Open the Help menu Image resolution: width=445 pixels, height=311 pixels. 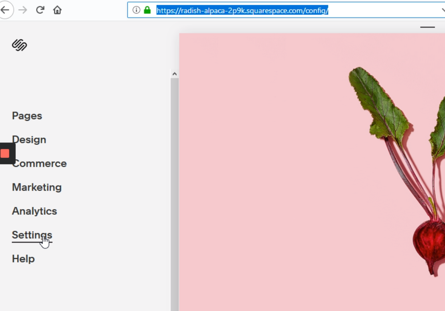click(x=23, y=259)
